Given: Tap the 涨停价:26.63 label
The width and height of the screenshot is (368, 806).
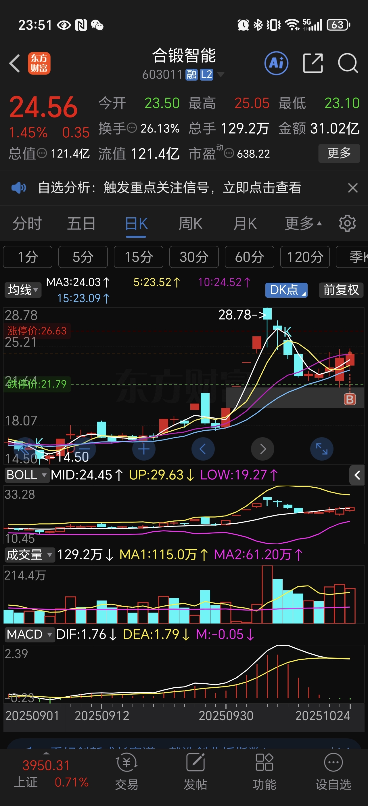Looking at the screenshot, I should [x=37, y=331].
